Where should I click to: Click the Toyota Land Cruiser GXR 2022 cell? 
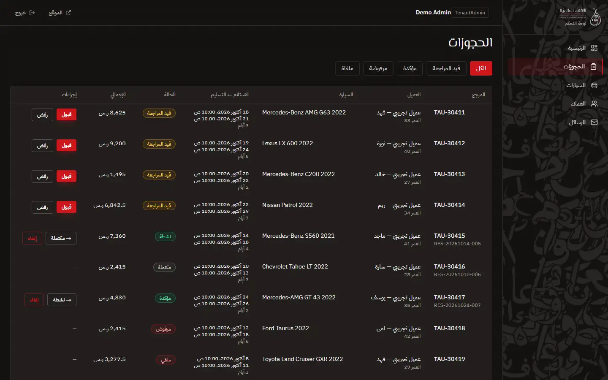[x=302, y=359]
